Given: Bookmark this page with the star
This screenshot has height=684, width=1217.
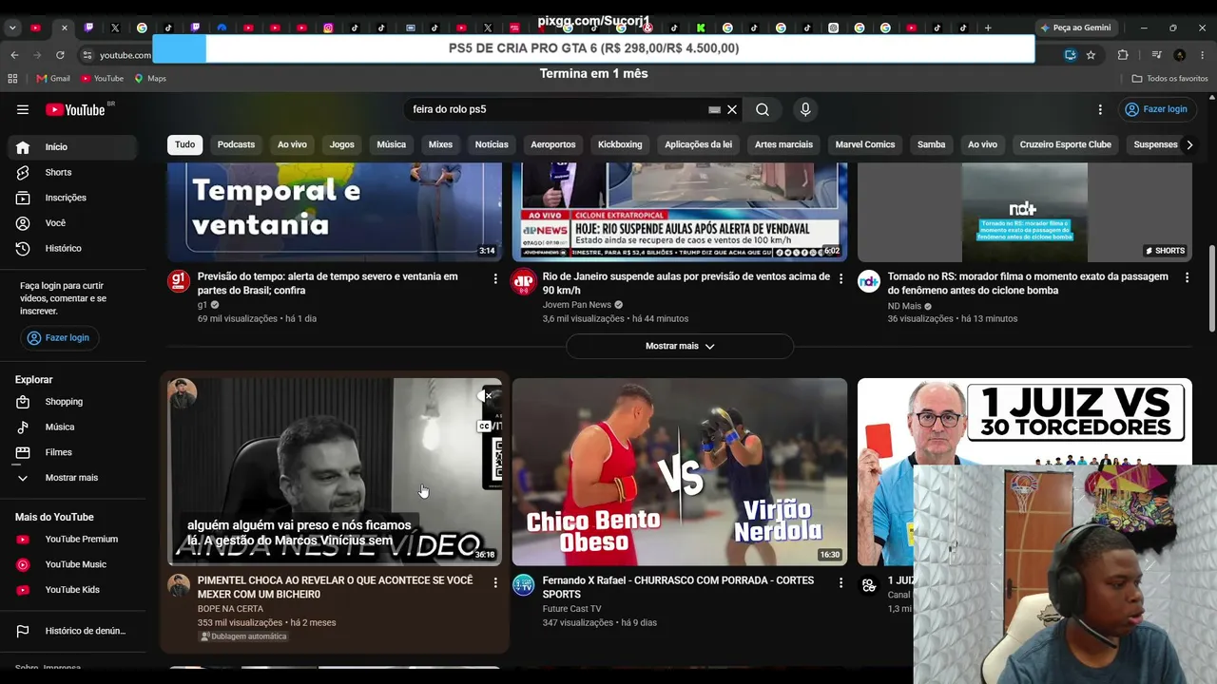Looking at the screenshot, I should (1091, 55).
